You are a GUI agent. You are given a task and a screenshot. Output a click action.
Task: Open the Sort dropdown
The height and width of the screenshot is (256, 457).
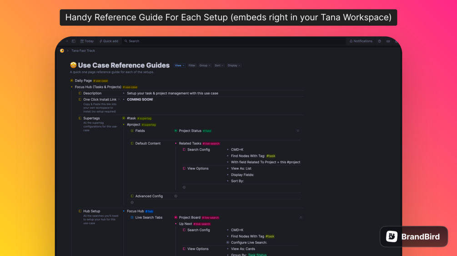point(219,66)
